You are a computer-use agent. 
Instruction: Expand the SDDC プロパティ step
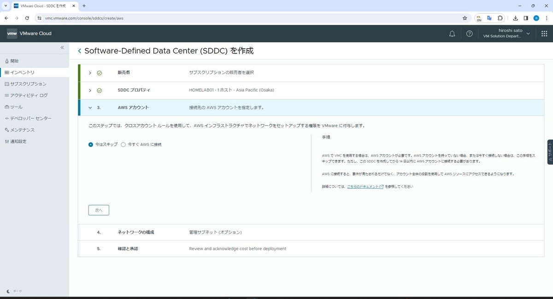(x=90, y=90)
